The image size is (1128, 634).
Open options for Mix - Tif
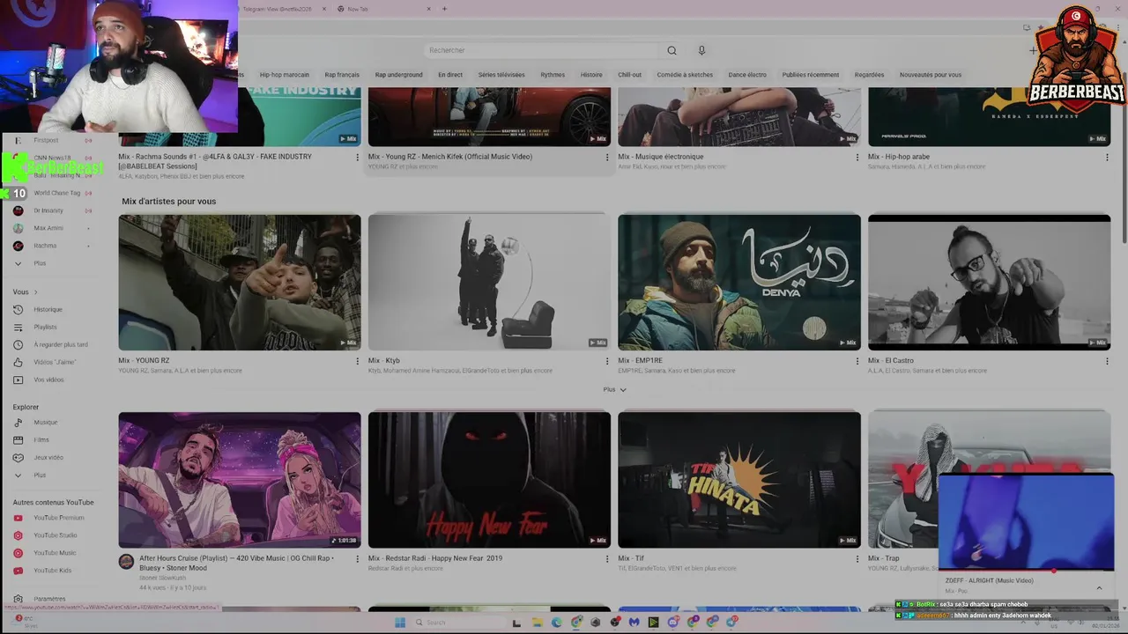[857, 559]
